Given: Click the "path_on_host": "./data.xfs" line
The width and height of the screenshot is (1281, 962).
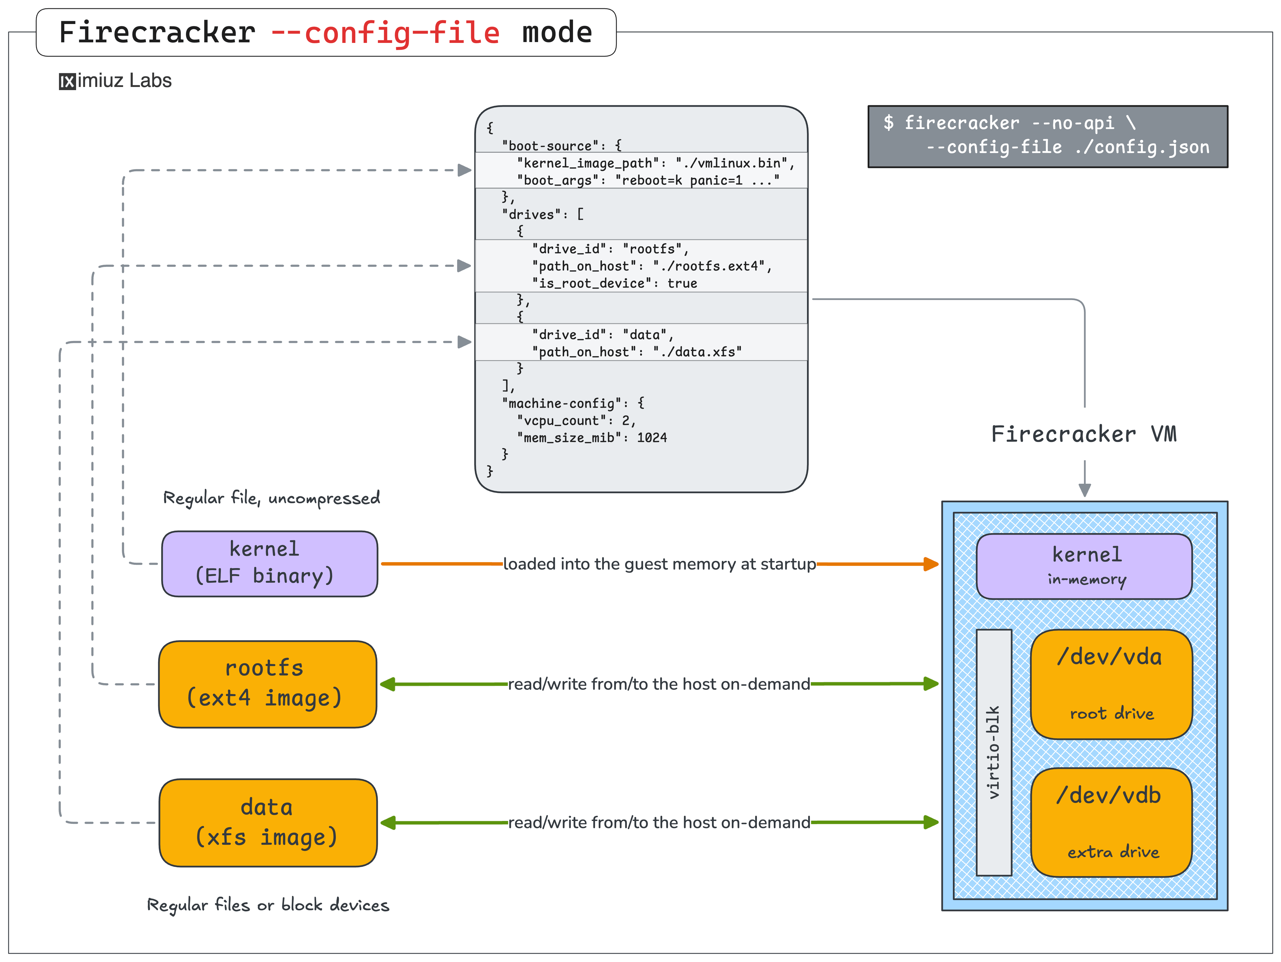Looking at the screenshot, I should tap(637, 352).
